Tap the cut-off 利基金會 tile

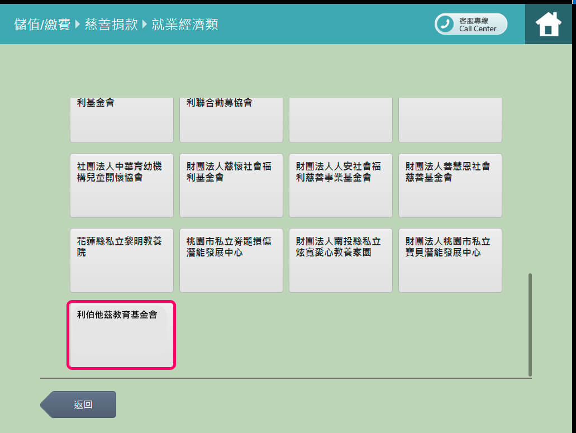pyautogui.click(x=121, y=120)
